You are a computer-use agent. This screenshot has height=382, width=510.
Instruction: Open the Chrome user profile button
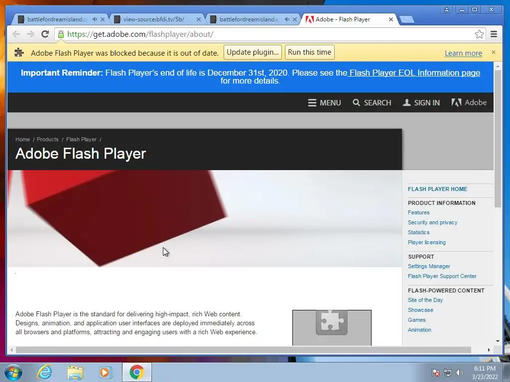click(447, 9)
